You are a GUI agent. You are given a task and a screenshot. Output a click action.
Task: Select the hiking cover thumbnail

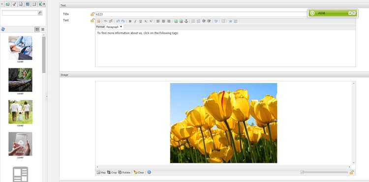[21, 80]
